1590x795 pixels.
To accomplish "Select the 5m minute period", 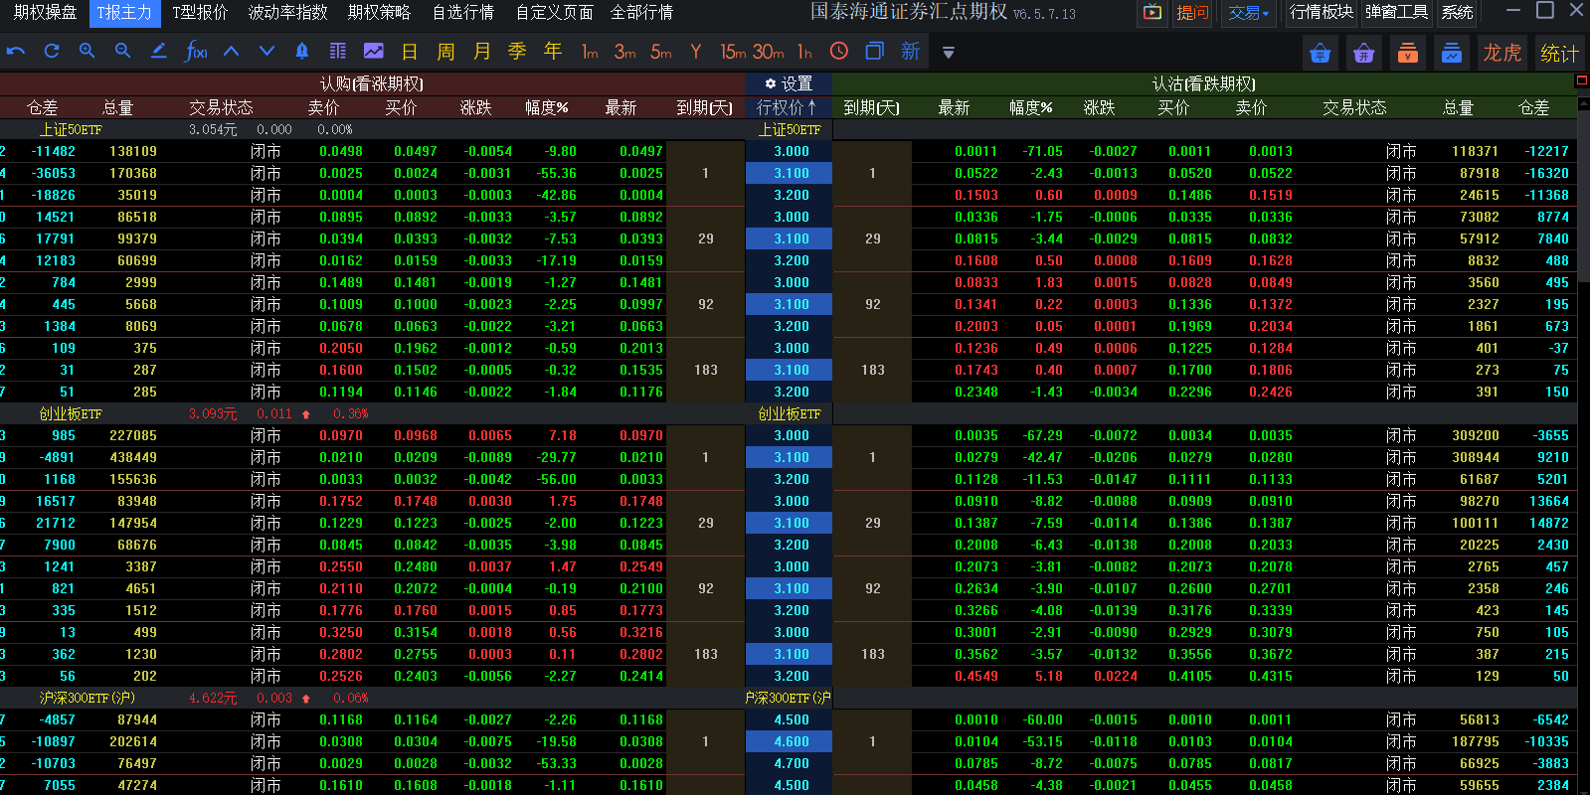I will (x=661, y=52).
